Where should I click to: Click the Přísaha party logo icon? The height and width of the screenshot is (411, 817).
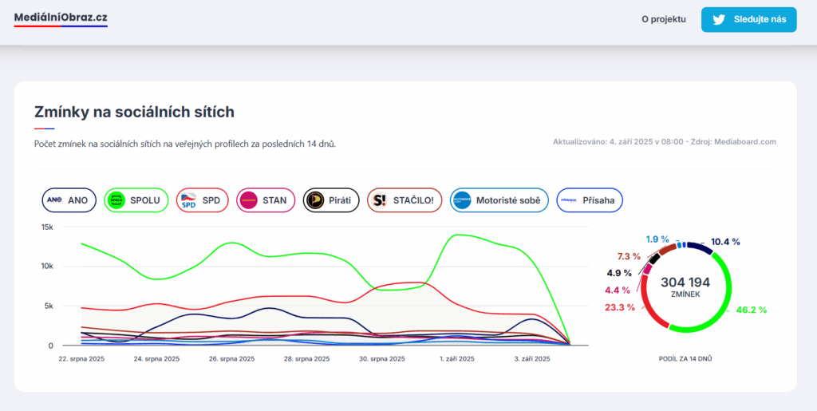pos(569,200)
